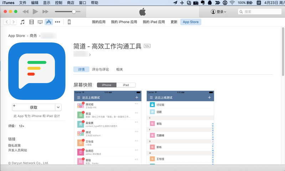Viewport: 285px width, 171px height.
Task: View the first iPhone chat list screenshot
Action: [x=108, y=128]
